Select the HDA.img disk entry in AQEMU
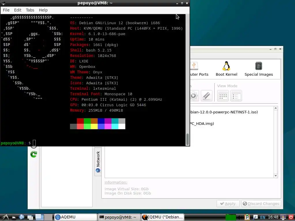This screenshot has width=295, height=221. point(202,123)
